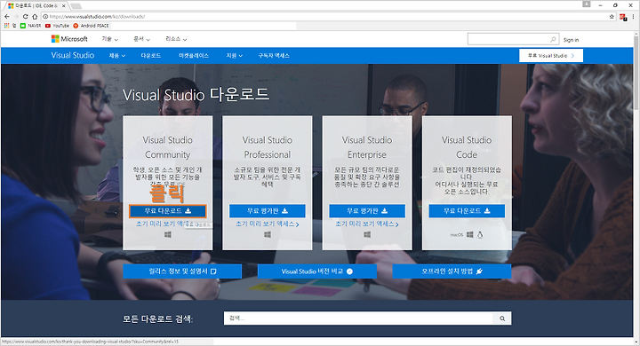This screenshot has height=346, width=640.
Task: Expand the 기술 dropdown in Microsoft header
Action: pos(110,39)
